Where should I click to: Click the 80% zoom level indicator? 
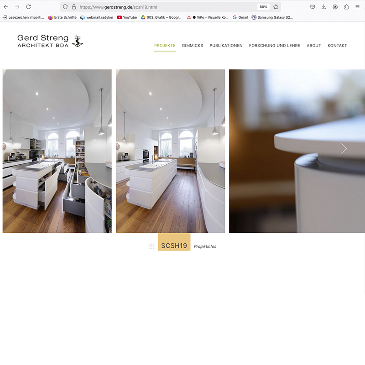263,7
